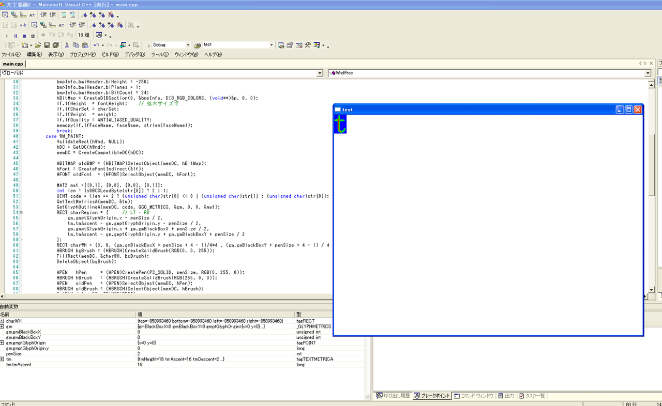Click the Add New Item icon
The width and height of the screenshot is (662, 406).
pyautogui.click(x=24, y=45)
